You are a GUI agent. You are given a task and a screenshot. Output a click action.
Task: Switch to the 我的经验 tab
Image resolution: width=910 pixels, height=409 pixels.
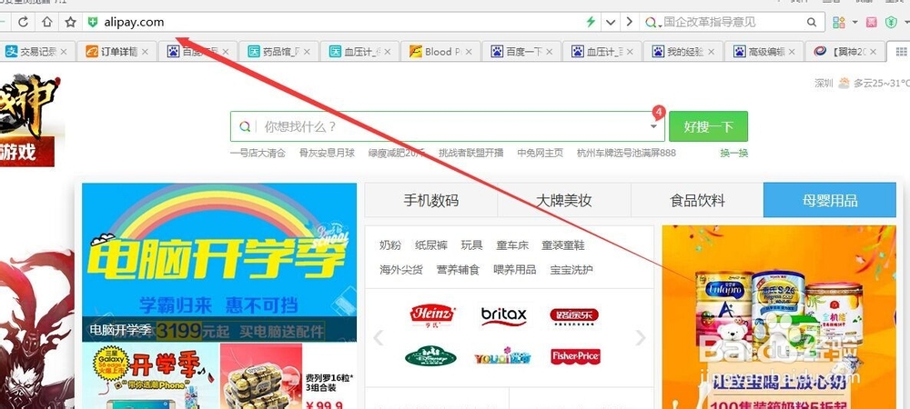pos(683,52)
